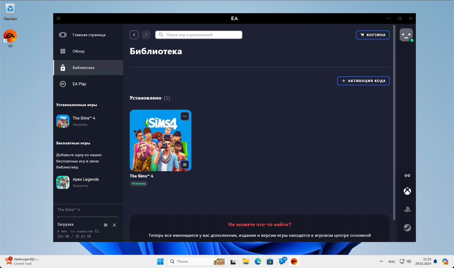Screen dimensions: 454x268
Task: Open EA Play in the sidebar
Action: click(x=88, y=84)
